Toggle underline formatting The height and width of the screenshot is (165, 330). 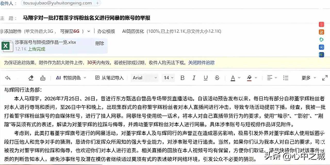click(x=205, y=78)
